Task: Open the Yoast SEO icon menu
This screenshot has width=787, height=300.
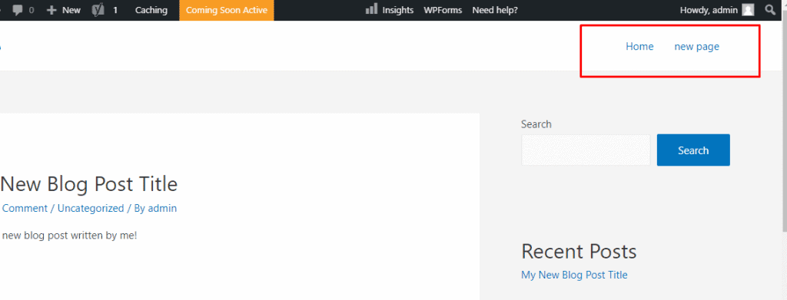Action: [x=98, y=10]
